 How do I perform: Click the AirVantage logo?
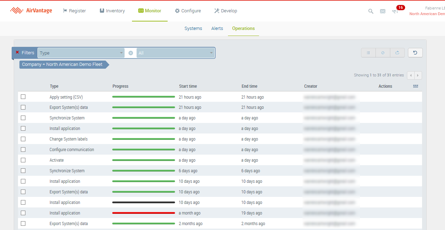[31, 11]
